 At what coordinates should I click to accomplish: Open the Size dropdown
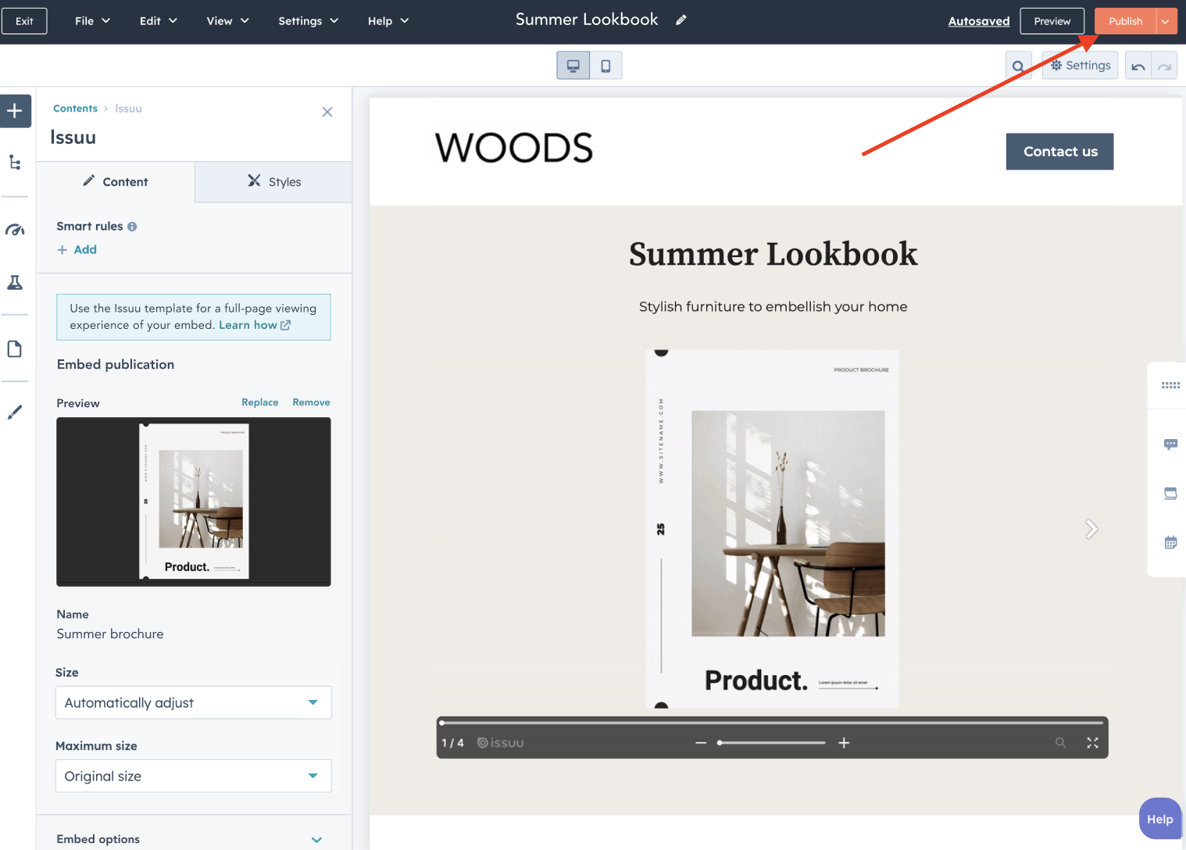coord(194,702)
